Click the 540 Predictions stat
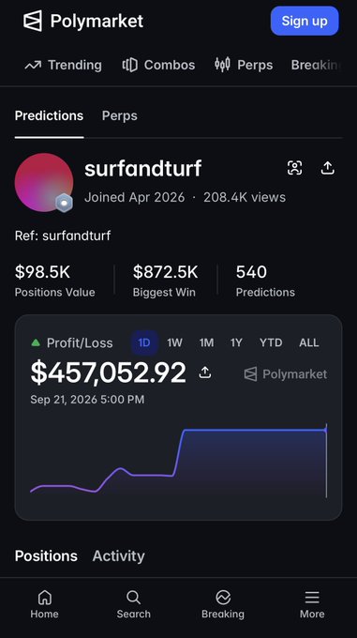Image resolution: width=357 pixels, height=638 pixels. tap(265, 281)
